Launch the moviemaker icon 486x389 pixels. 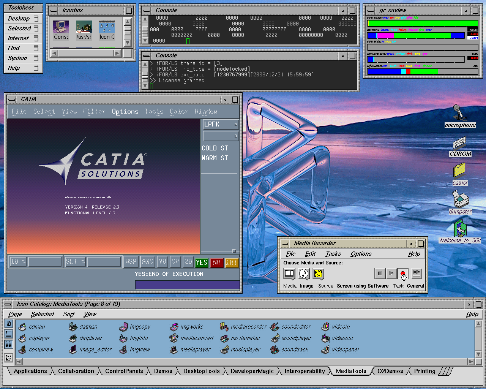224,338
